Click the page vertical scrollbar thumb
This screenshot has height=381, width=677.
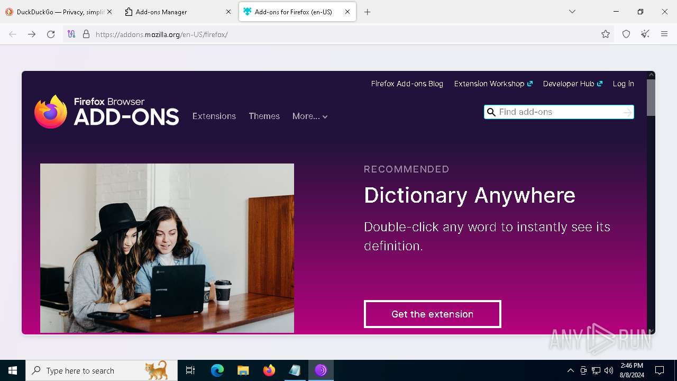(x=651, y=97)
